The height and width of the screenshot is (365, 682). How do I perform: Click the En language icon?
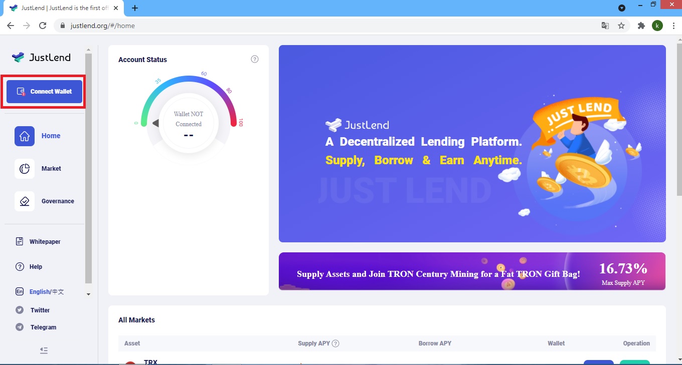pos(20,292)
